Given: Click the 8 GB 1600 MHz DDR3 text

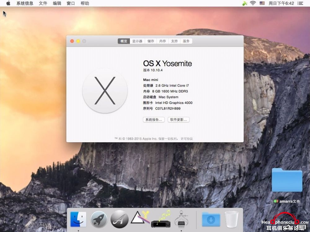Looking at the screenshot, I should (170, 91).
